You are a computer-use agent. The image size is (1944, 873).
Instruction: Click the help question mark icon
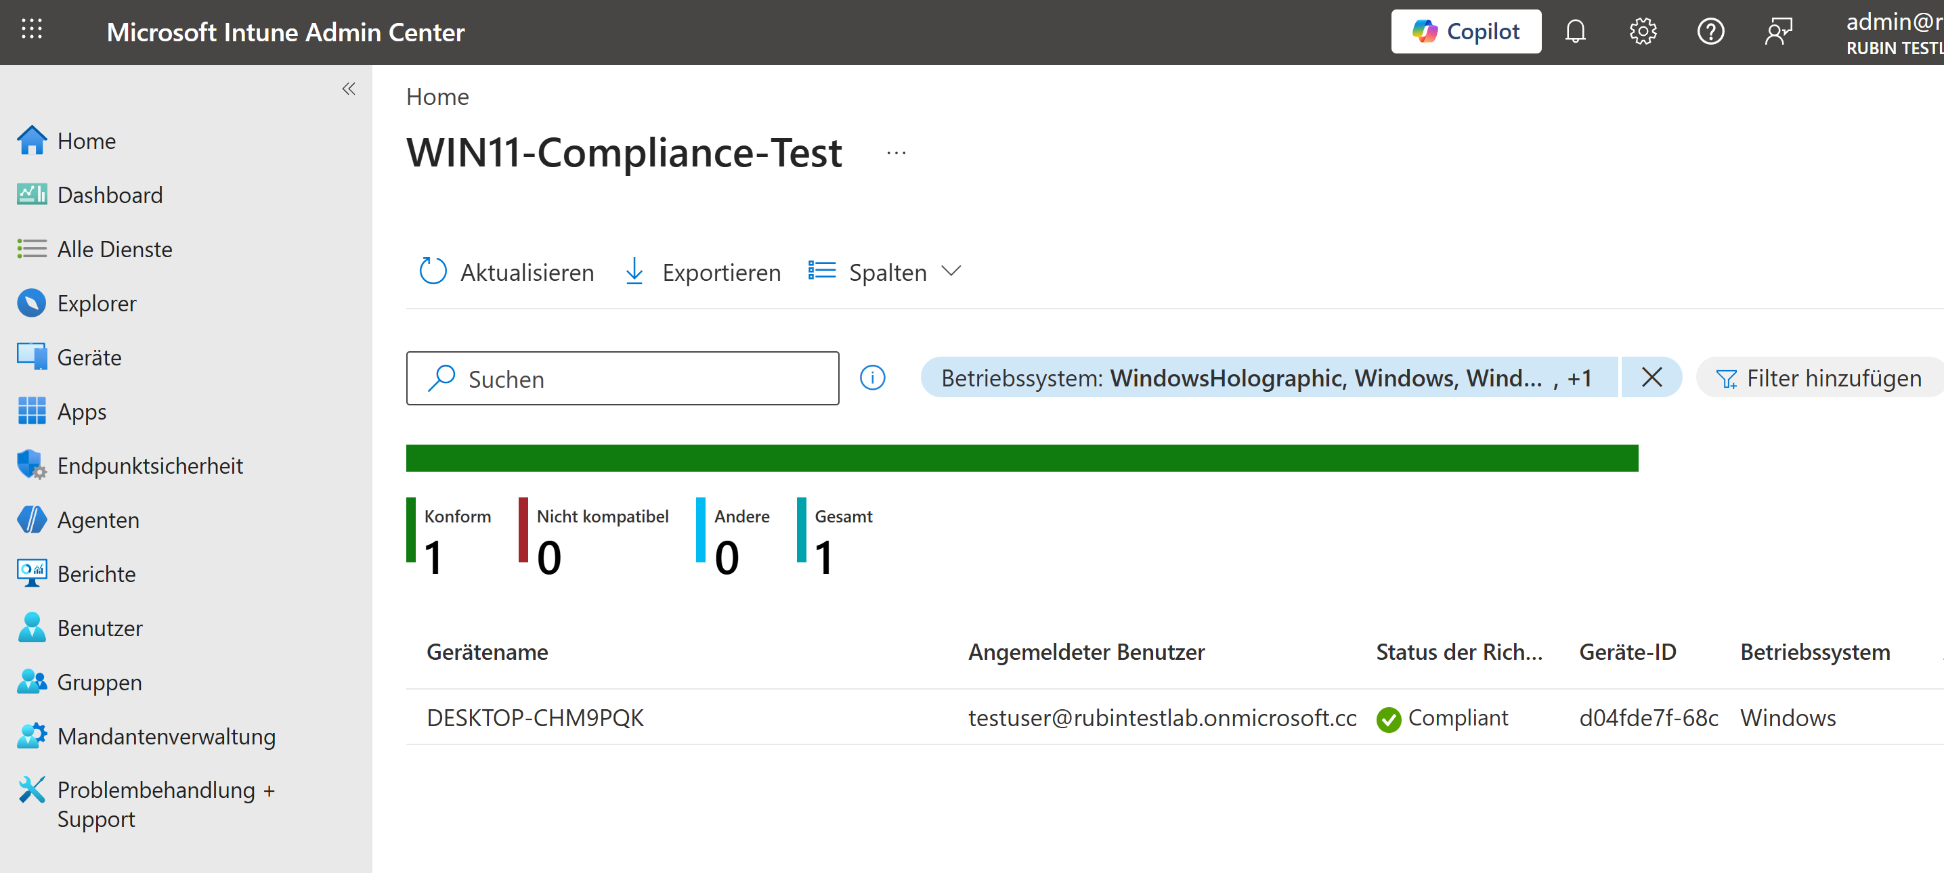1710,32
